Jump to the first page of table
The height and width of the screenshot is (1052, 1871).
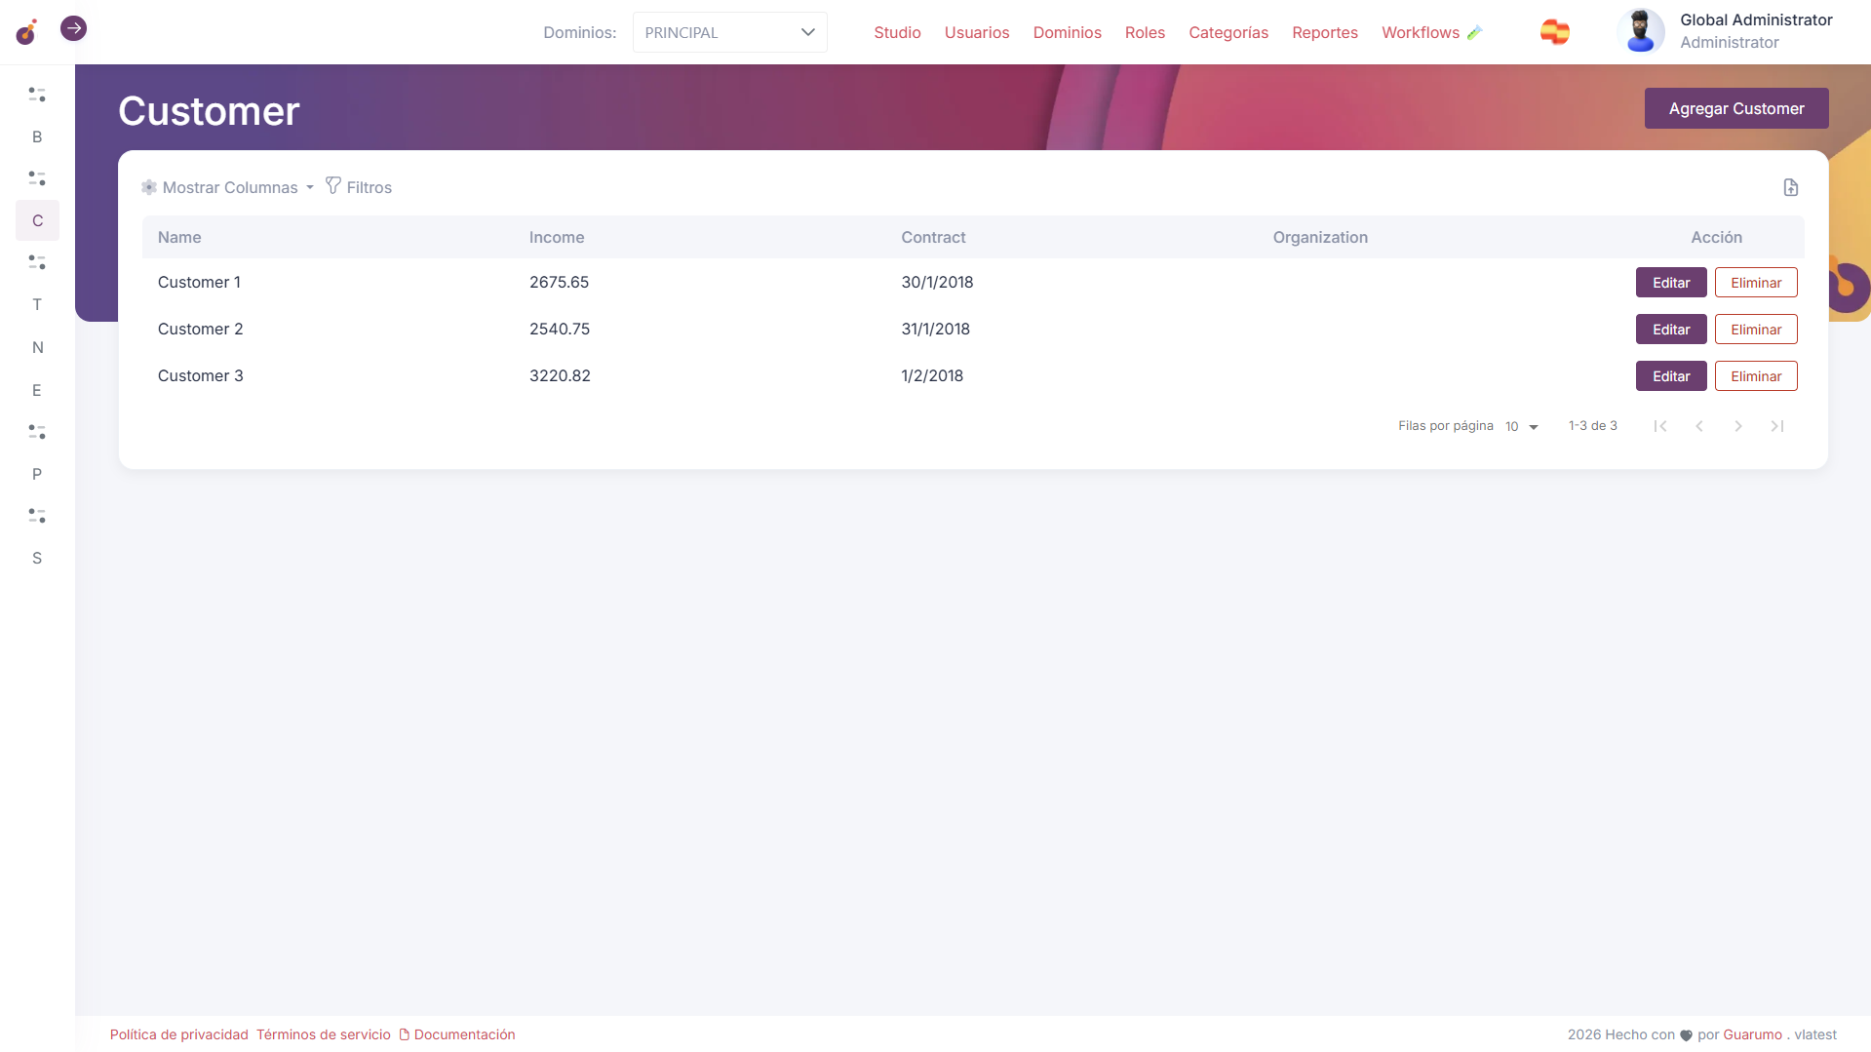coord(1659,426)
